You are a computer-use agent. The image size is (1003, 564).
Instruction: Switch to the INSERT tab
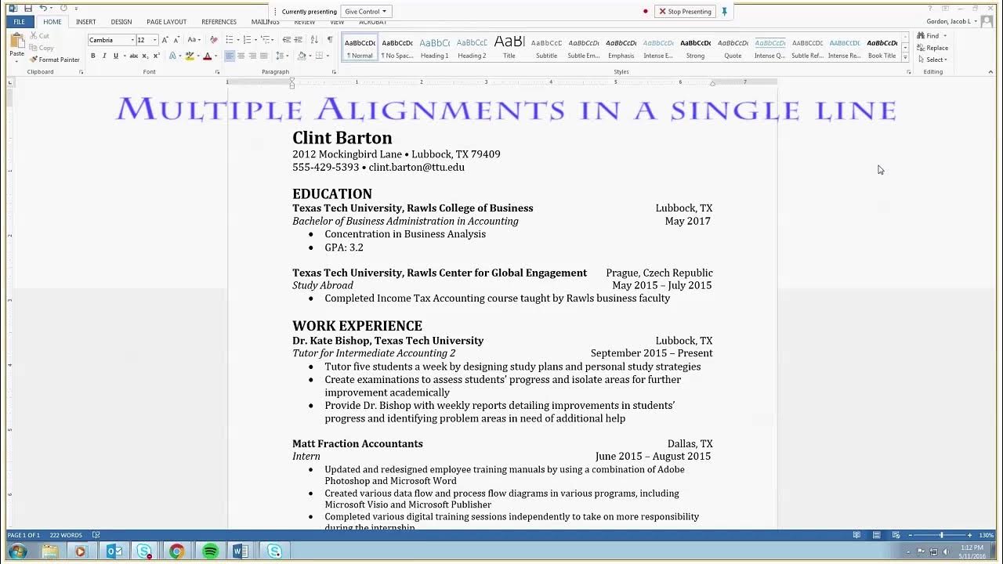tap(85, 22)
